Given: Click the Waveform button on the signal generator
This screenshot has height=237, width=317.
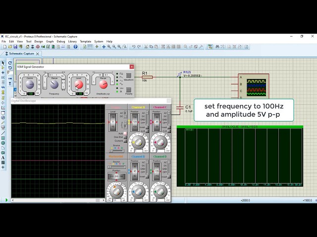Looking at the screenshot, I should coord(129,76).
